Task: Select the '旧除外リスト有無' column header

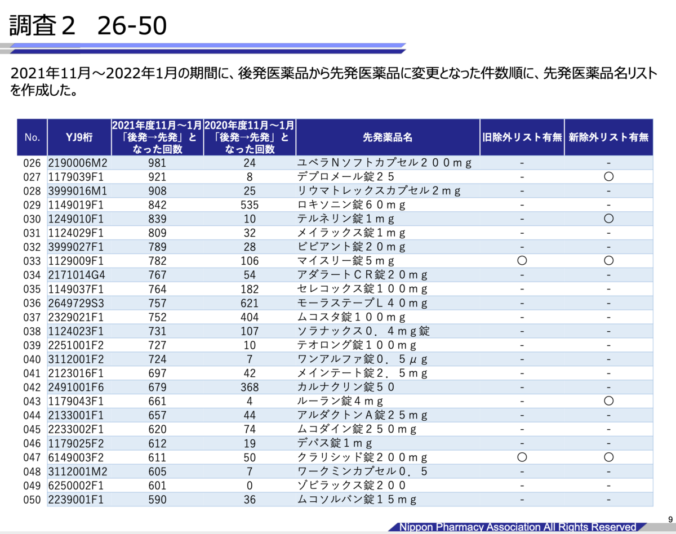Action: click(x=522, y=137)
